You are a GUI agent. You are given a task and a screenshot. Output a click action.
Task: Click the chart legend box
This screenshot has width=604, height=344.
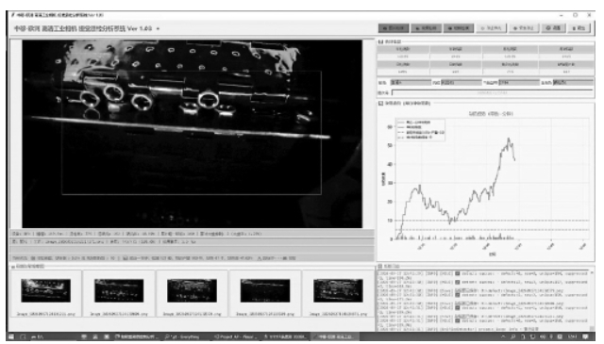(421, 130)
